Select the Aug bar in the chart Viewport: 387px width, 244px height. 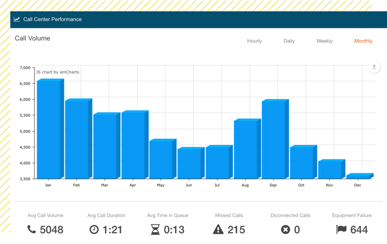[x=247, y=149]
